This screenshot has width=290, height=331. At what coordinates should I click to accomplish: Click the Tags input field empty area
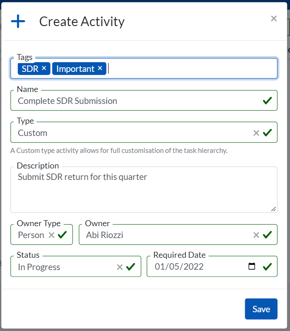point(193,69)
